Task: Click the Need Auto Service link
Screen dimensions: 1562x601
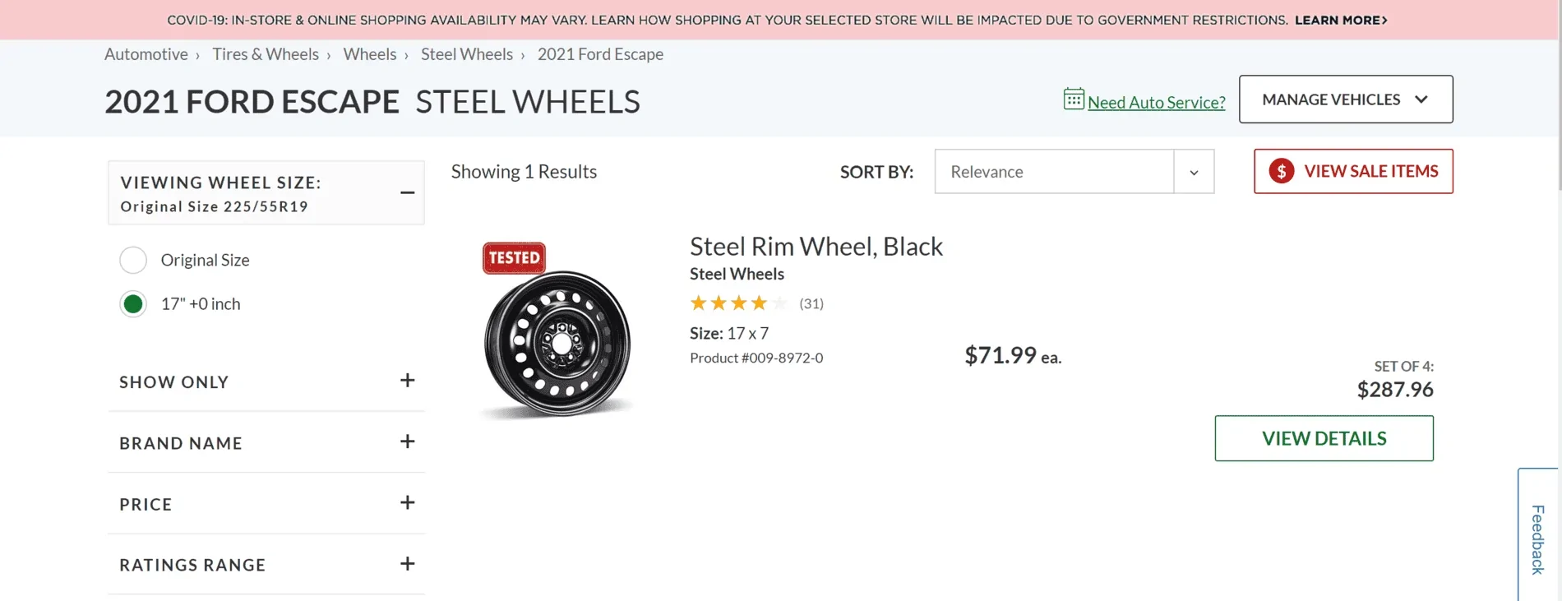Action: click(x=1156, y=102)
